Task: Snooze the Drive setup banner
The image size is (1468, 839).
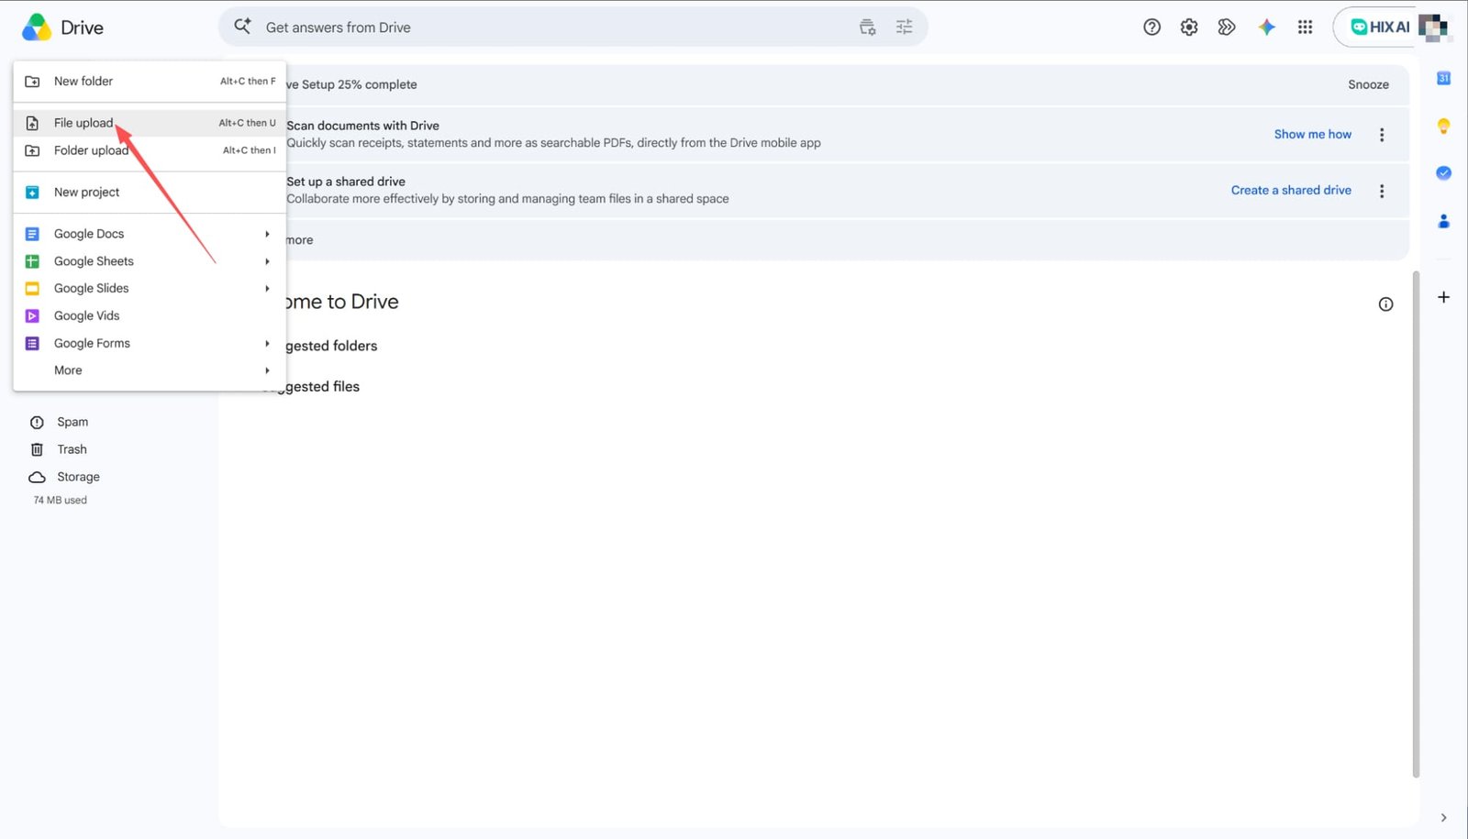Action: (x=1368, y=84)
